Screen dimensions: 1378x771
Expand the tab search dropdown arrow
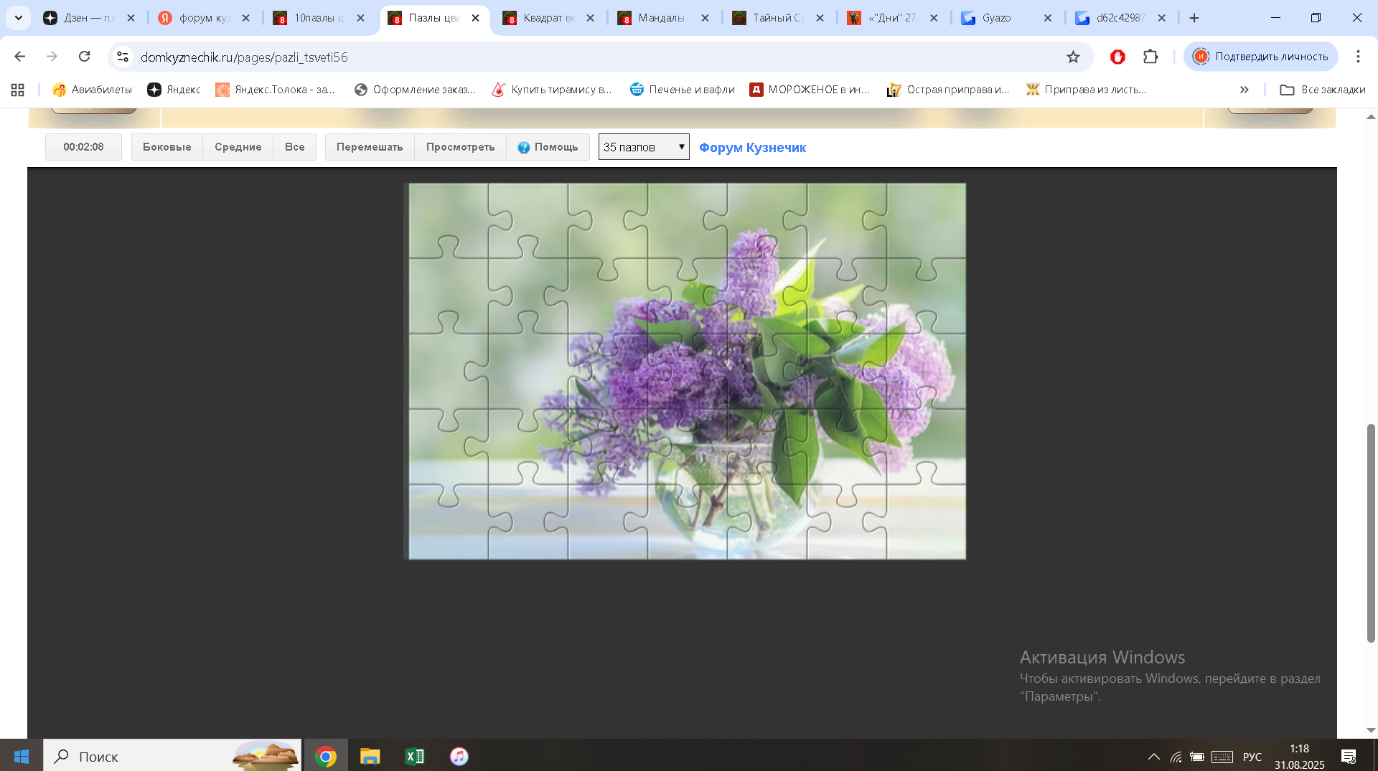19,18
